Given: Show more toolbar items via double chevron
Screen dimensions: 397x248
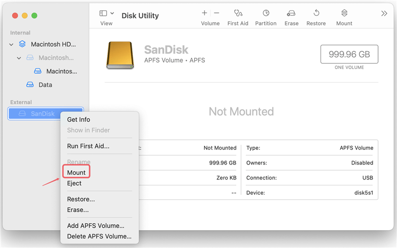Looking at the screenshot, I should tap(384, 13).
